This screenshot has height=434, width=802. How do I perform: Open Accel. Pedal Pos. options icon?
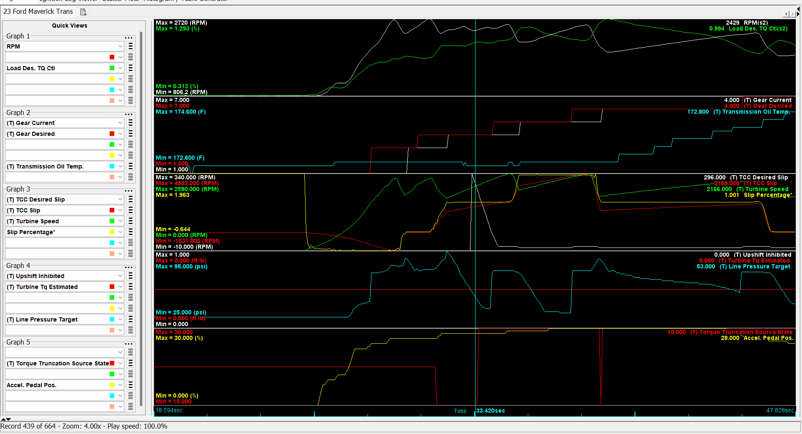pos(131,385)
